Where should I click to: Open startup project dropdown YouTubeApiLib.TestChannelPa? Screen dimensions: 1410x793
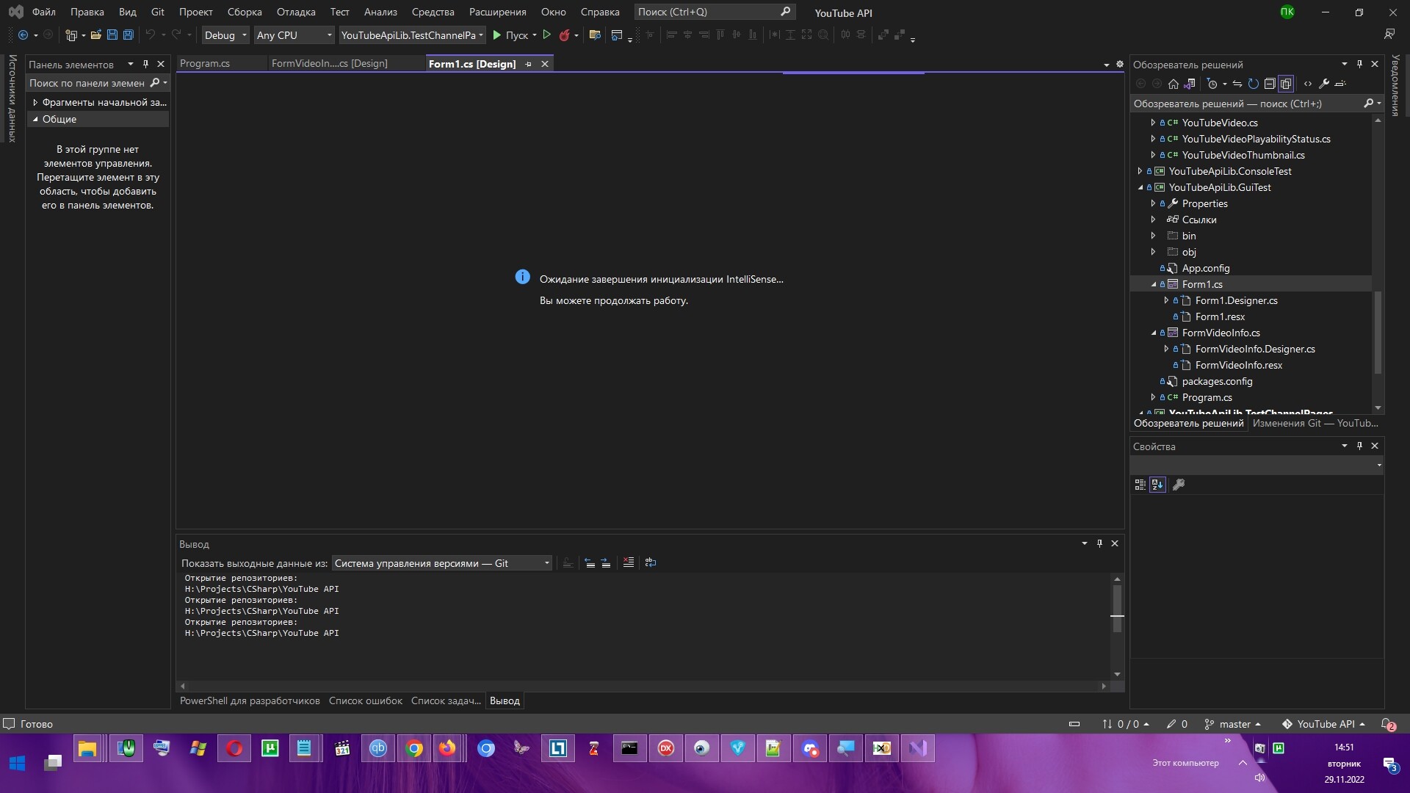[x=412, y=35]
